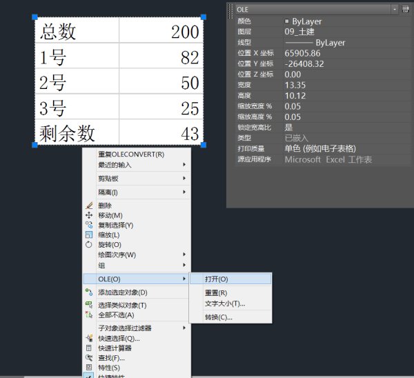Click the copy icon beside 复制选择(Y)
The width and height of the screenshot is (414, 378).
(89, 225)
